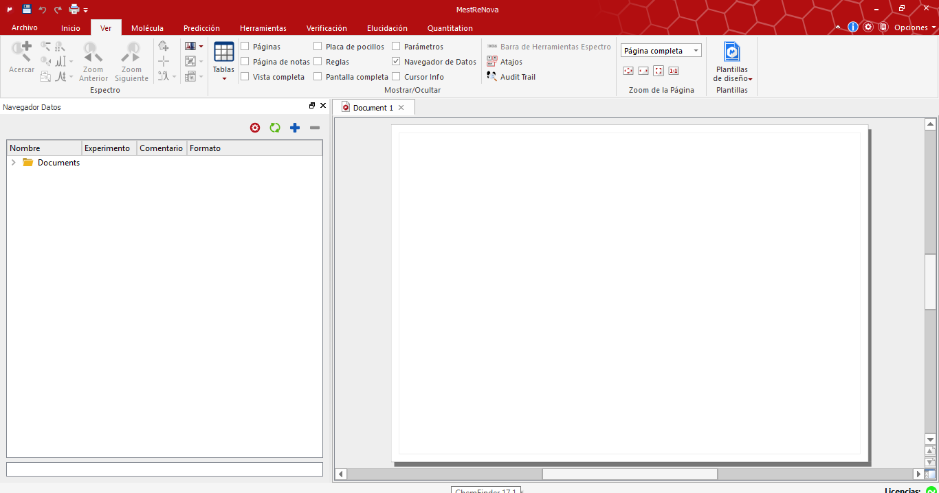939x493 pixels.
Task: Click the blue info icon near Opciones
Action: click(x=853, y=27)
